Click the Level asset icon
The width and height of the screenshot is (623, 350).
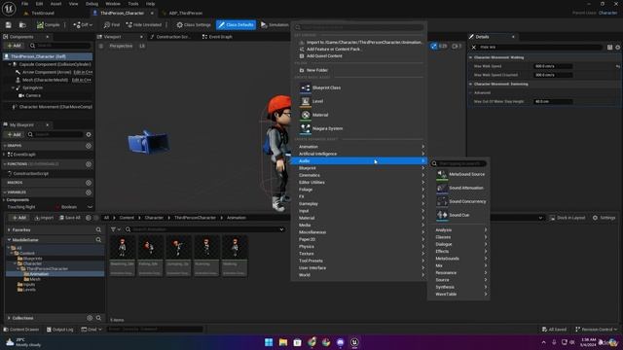305,101
